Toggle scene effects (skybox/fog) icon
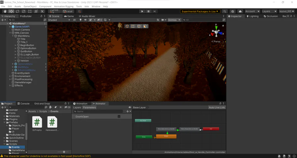This screenshot has width=297, height=158. (x=90, y=20)
